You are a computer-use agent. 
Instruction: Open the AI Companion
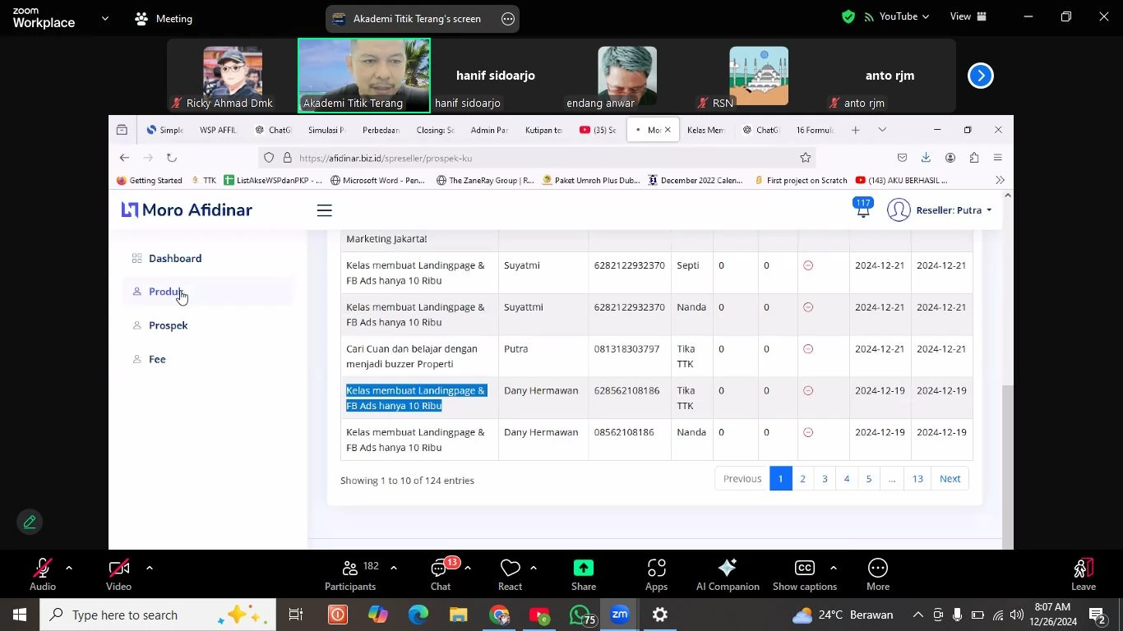727,574
